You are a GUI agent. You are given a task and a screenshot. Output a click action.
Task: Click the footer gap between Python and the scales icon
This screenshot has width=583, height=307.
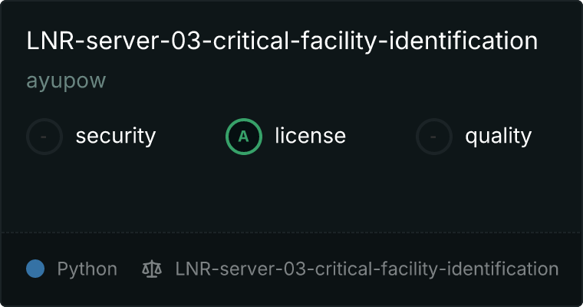pyautogui.click(x=130, y=269)
